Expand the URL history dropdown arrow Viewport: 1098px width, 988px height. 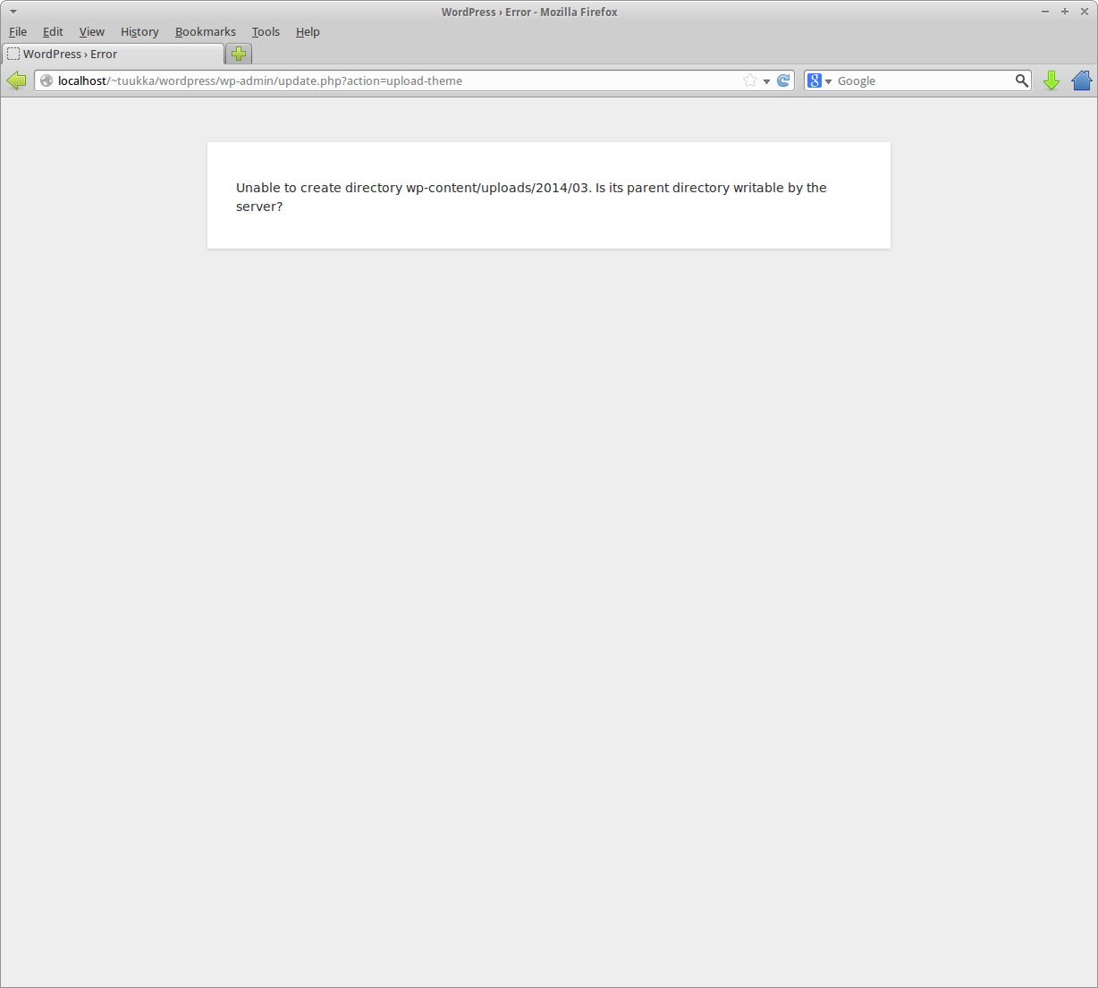(766, 81)
